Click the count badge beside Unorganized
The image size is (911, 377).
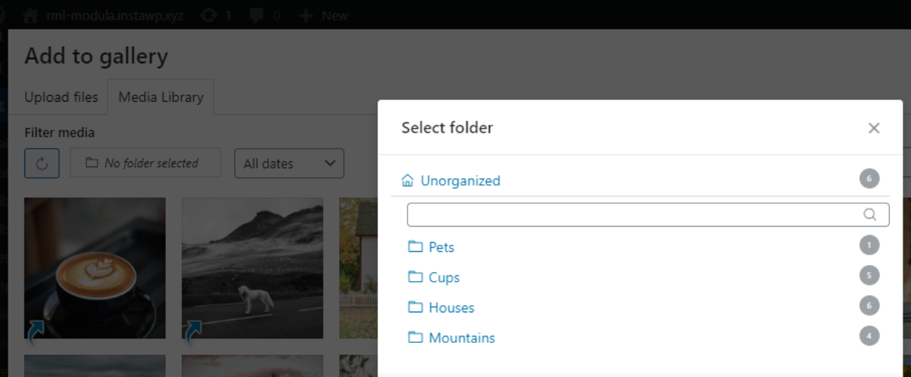[x=869, y=179]
